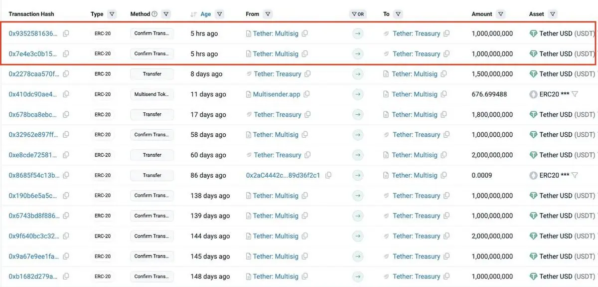Open the Multisender.app address link

click(x=277, y=94)
